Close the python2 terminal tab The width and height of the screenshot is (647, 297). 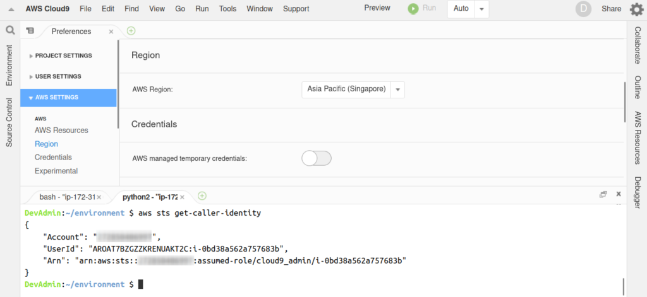(x=182, y=197)
